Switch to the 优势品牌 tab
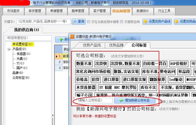Image resolution: width=196 pixels, height=125 pixels. tap(116, 45)
